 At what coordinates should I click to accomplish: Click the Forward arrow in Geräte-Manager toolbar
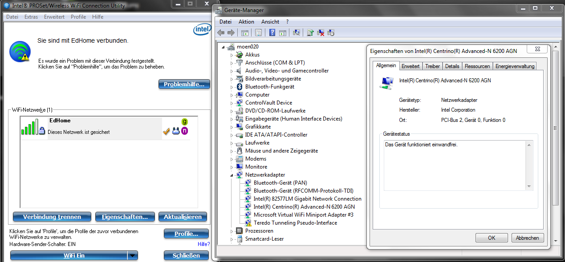(x=231, y=32)
